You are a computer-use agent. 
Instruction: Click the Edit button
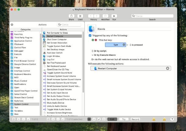(x=112, y=119)
